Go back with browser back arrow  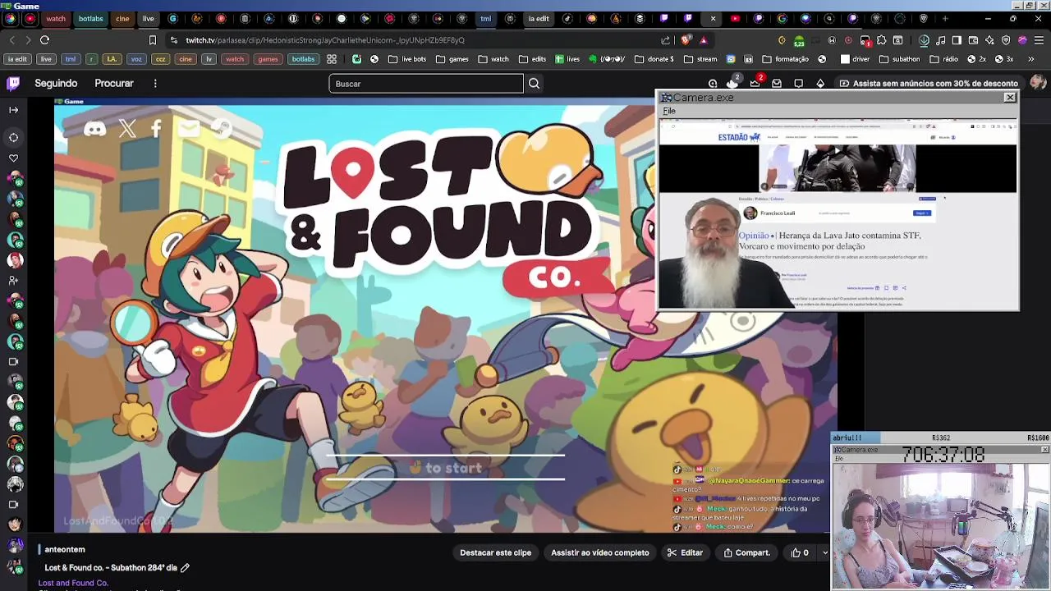(11, 39)
